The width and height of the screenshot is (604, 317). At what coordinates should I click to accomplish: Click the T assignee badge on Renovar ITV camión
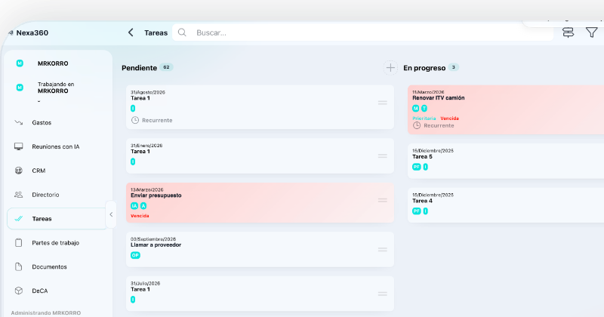[424, 109]
